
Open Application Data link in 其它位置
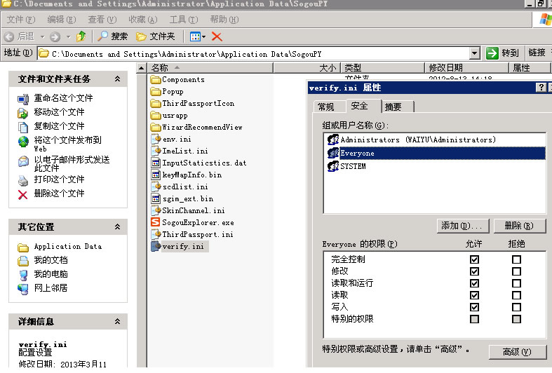coord(68,246)
